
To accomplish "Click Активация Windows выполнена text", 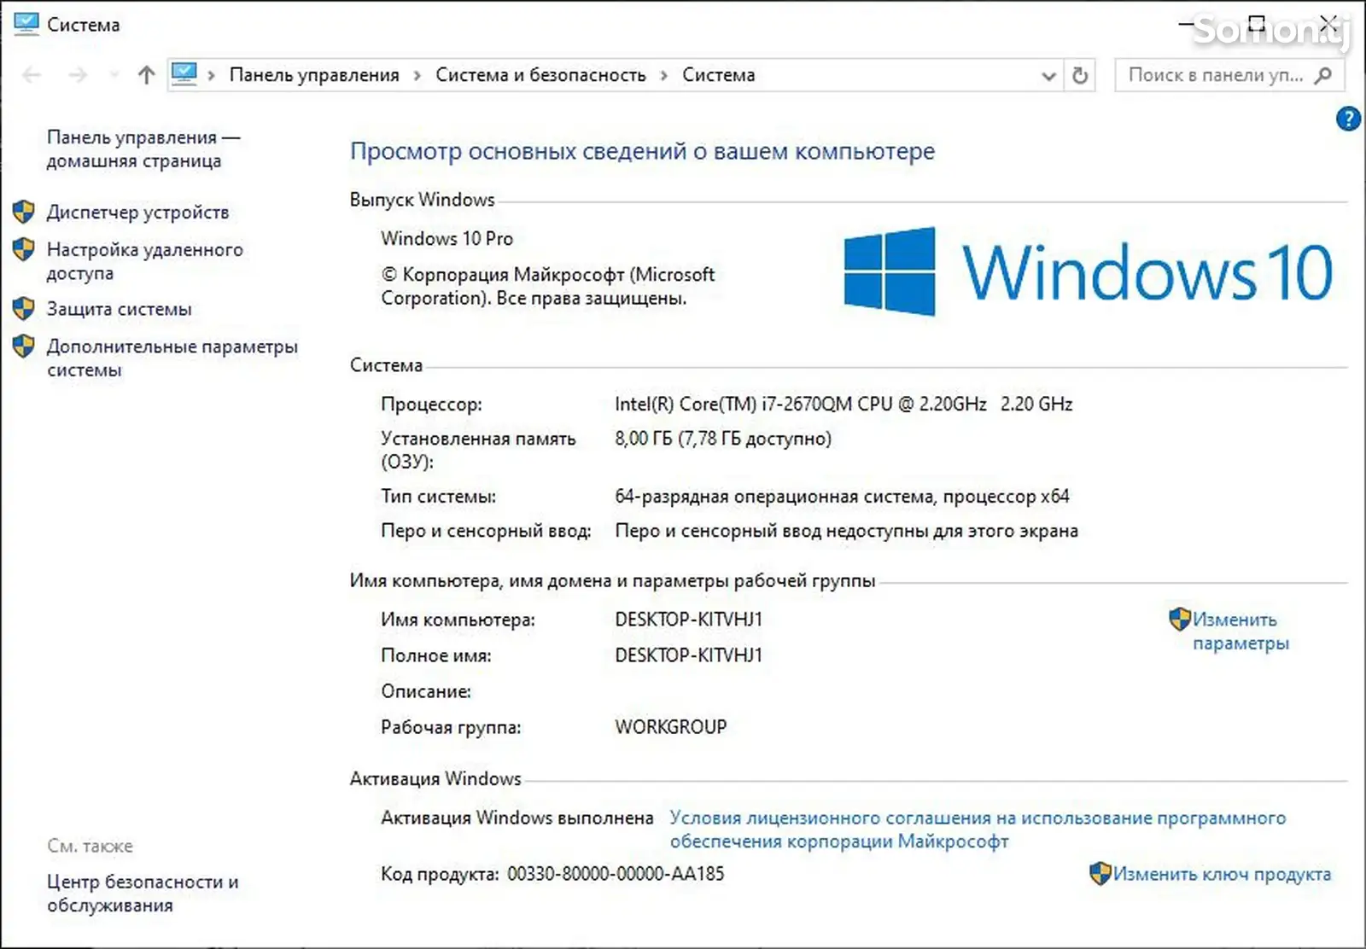I will point(517,818).
